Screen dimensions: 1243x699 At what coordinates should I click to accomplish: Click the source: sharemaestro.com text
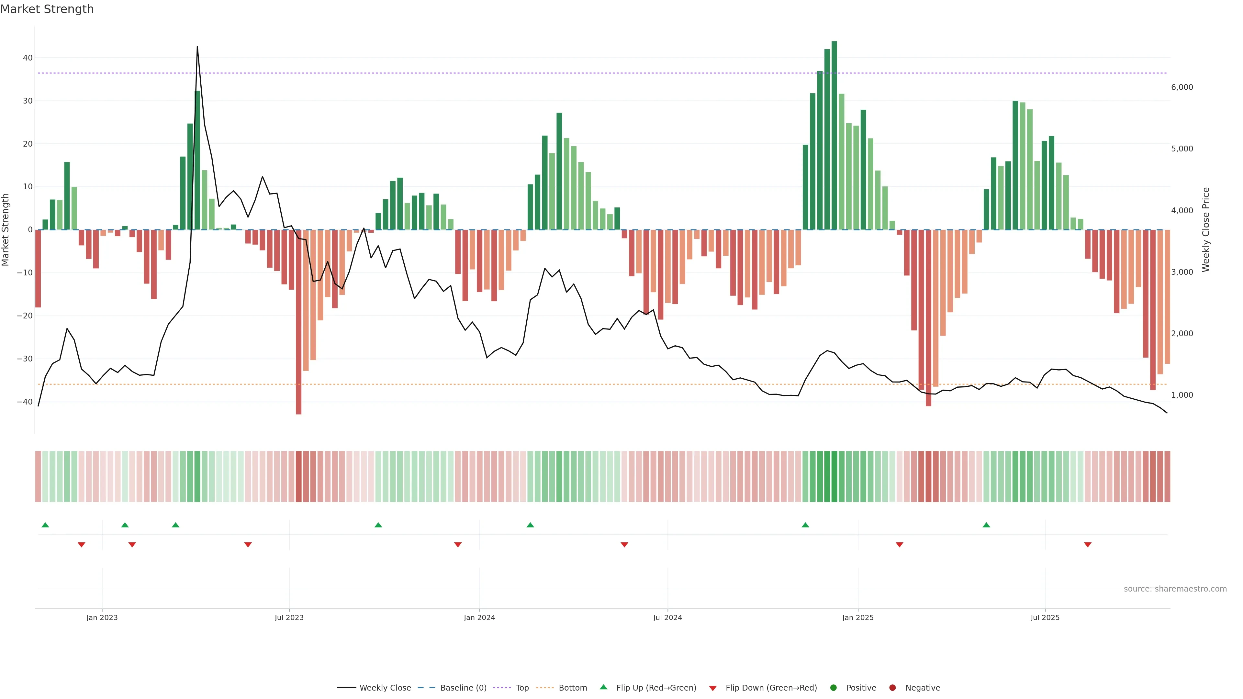coord(1175,589)
